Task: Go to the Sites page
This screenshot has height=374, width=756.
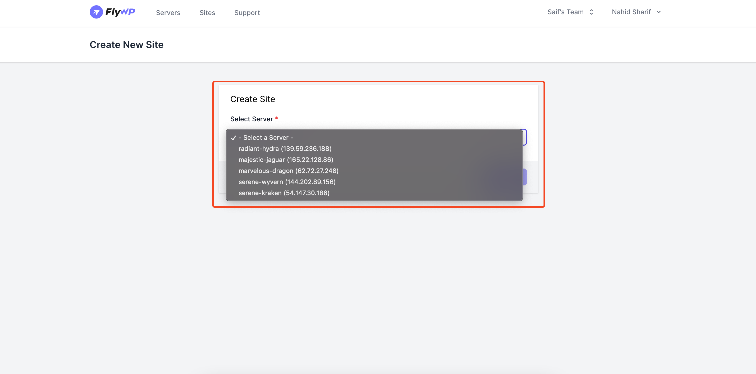Action: coord(207,13)
